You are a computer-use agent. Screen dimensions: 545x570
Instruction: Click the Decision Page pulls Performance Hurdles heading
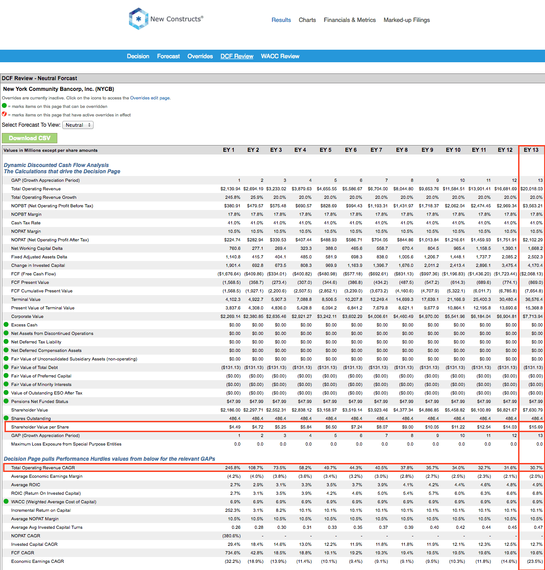point(109,459)
